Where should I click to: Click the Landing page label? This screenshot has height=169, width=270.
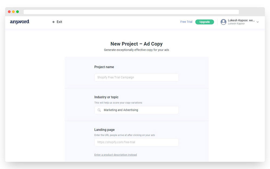(104, 130)
